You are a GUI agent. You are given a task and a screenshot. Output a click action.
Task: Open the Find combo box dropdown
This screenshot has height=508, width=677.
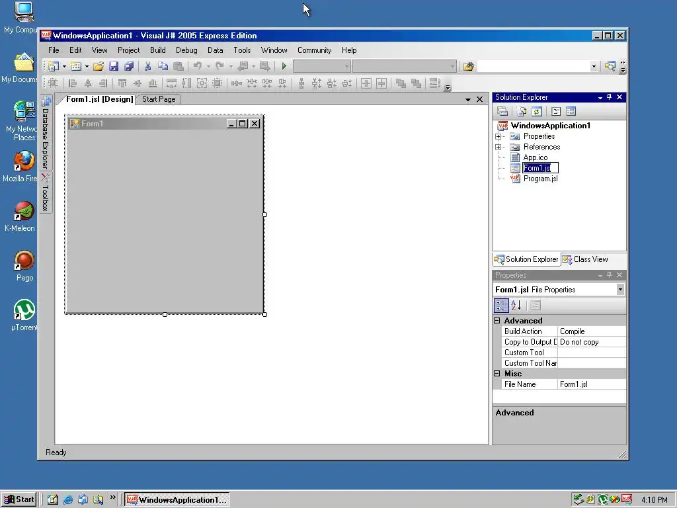[x=594, y=66]
